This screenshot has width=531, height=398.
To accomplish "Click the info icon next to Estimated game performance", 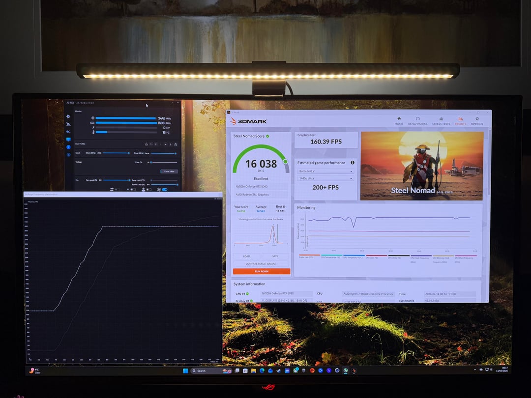I will pyautogui.click(x=353, y=163).
